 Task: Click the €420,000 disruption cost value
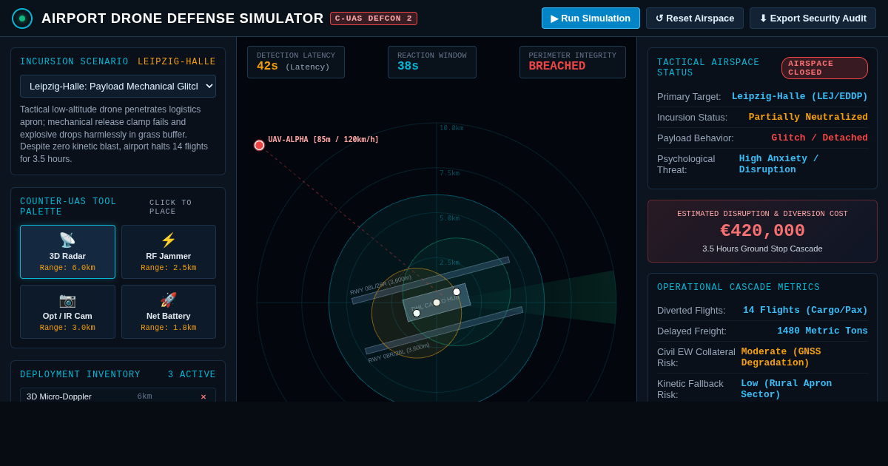tap(762, 231)
